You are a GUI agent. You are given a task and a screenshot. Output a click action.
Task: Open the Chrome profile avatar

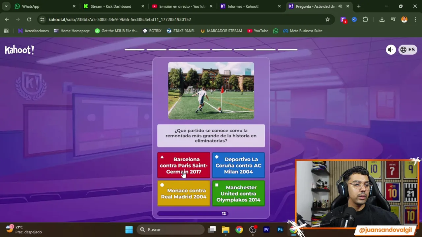coord(404,19)
